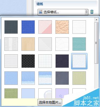This screenshot has width=100, height=107.
Task: Select the white wallpaper with a glass bubble
Action: (45, 93)
